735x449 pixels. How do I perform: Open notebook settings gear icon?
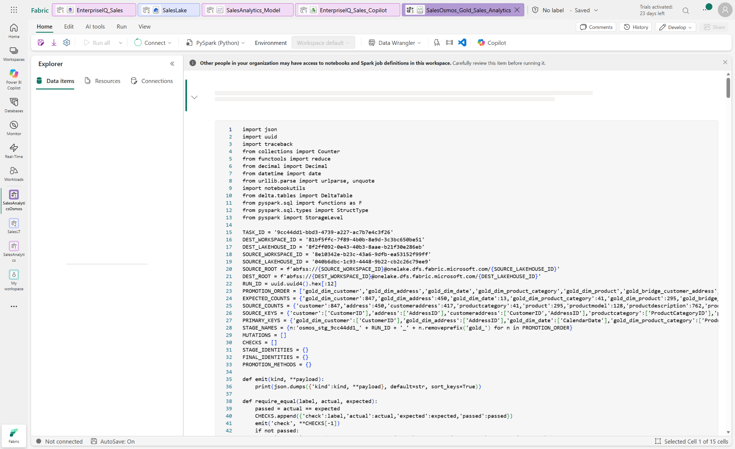tap(67, 43)
